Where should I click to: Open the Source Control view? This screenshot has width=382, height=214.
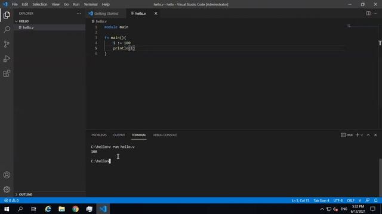7,44
